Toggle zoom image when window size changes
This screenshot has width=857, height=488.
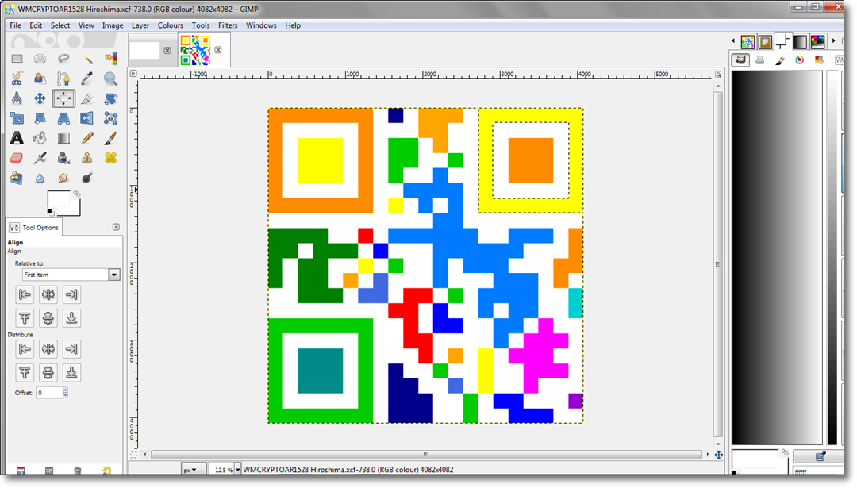tap(718, 75)
